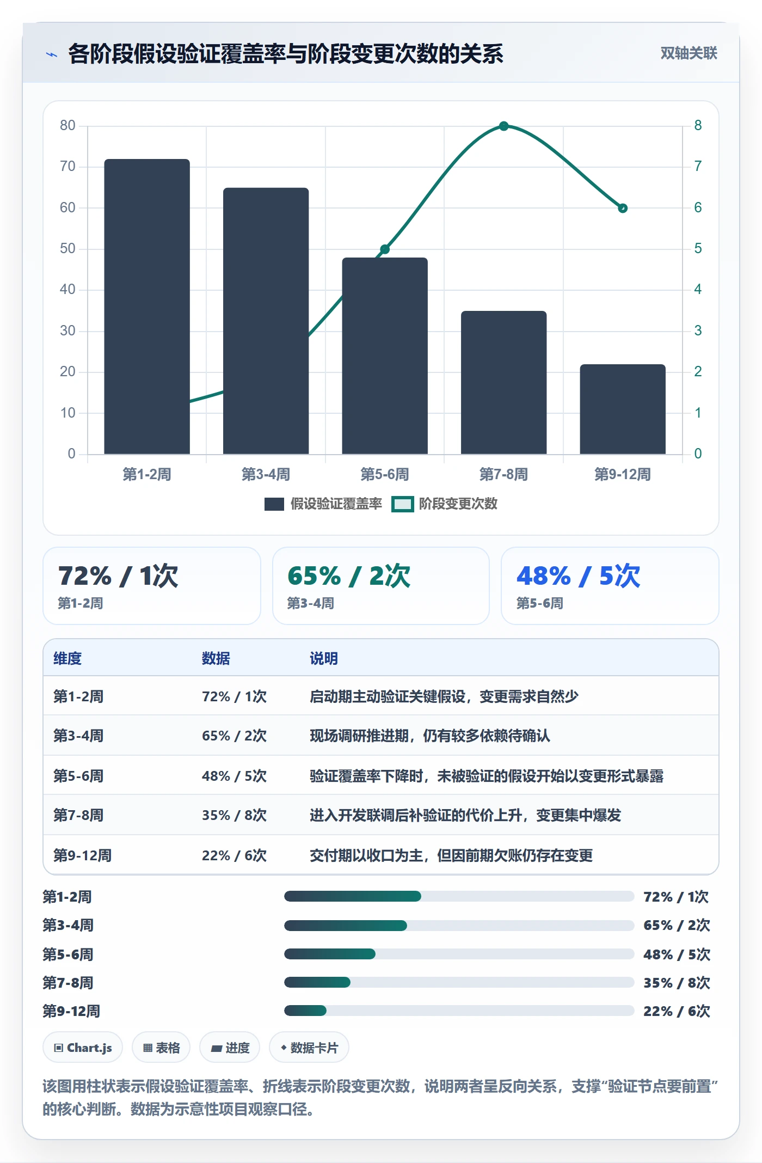This screenshot has width=762, height=1163.
Task: Select the Chart.js tag
Action: (83, 1048)
